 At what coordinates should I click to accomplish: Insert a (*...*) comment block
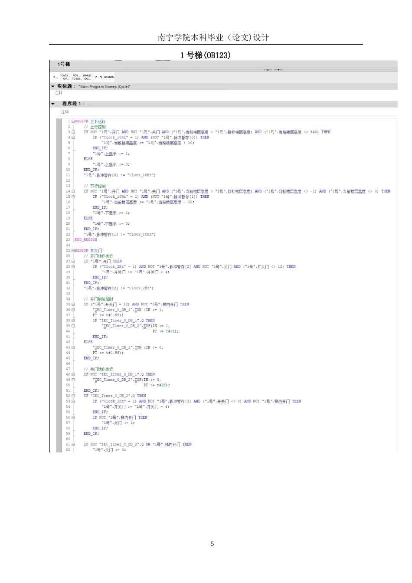click(x=98, y=77)
